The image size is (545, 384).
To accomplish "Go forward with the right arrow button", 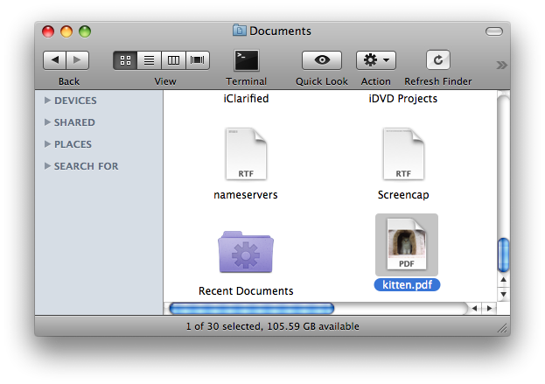I will [x=78, y=60].
